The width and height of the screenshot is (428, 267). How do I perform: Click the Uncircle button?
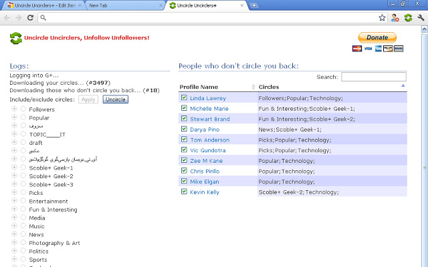coord(116,99)
